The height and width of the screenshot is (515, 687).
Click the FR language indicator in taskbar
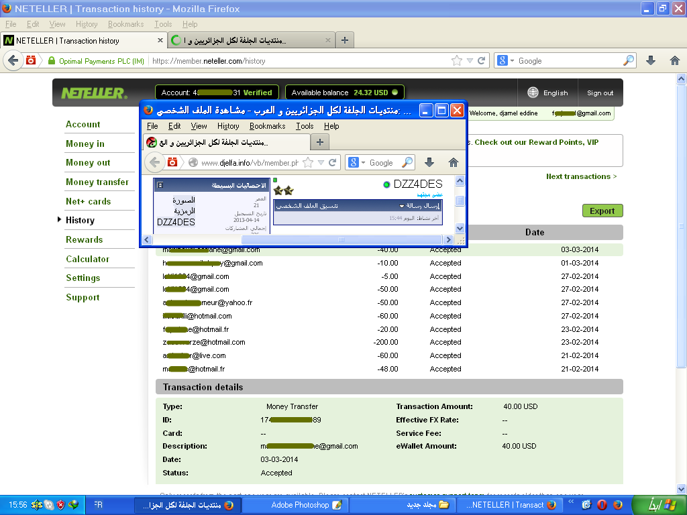coord(98,505)
